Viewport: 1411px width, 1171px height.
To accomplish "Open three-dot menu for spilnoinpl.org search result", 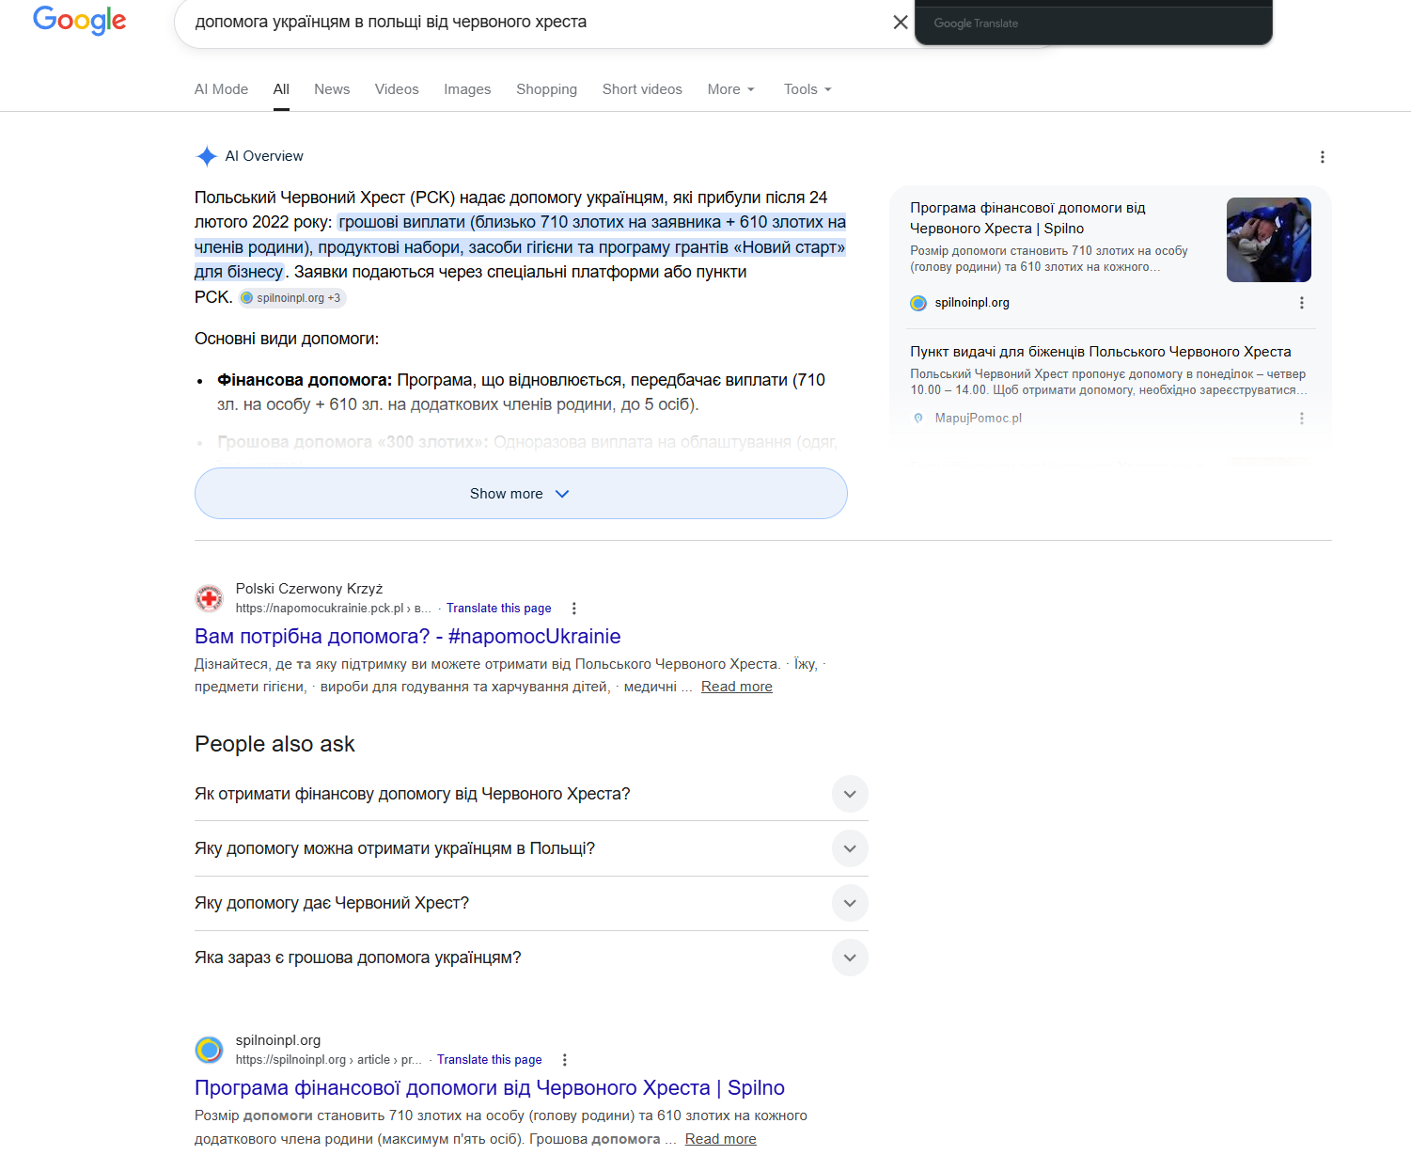I will click(564, 1060).
